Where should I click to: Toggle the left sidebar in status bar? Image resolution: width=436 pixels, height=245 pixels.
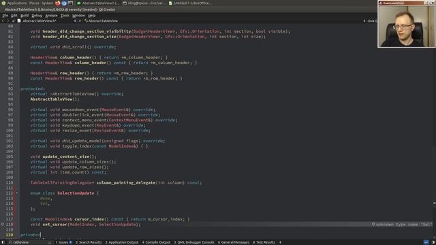(3, 242)
